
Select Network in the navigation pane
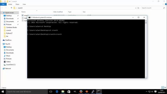pyautogui.click(x=8, y=68)
